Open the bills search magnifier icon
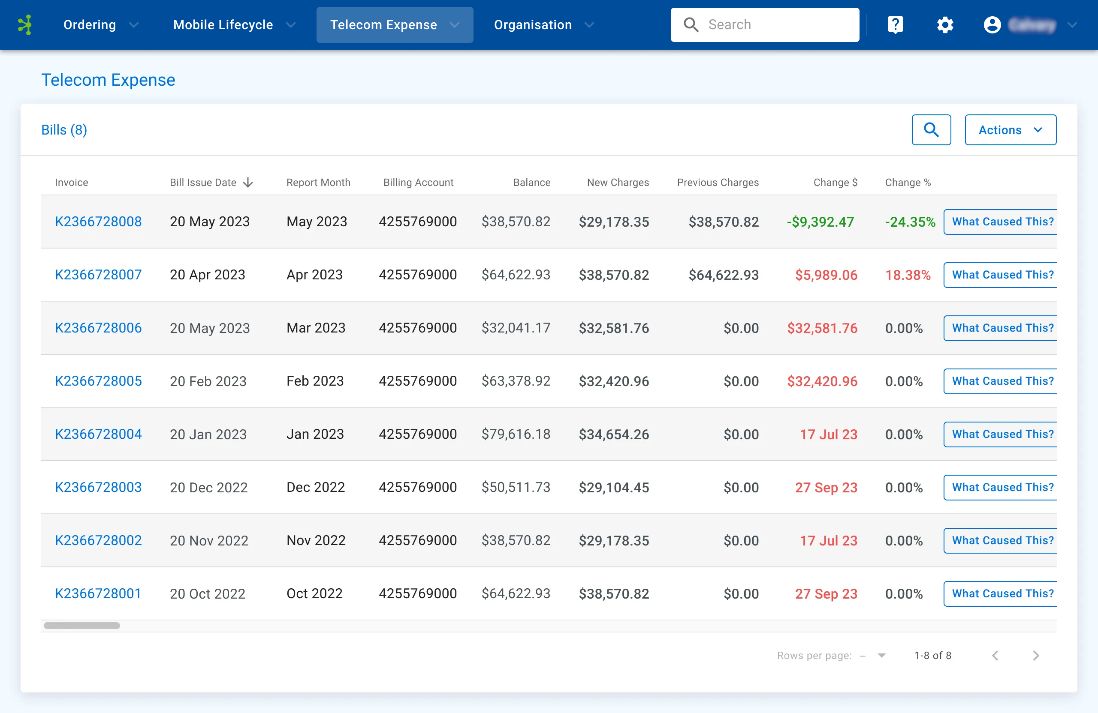The image size is (1098, 713). [932, 129]
